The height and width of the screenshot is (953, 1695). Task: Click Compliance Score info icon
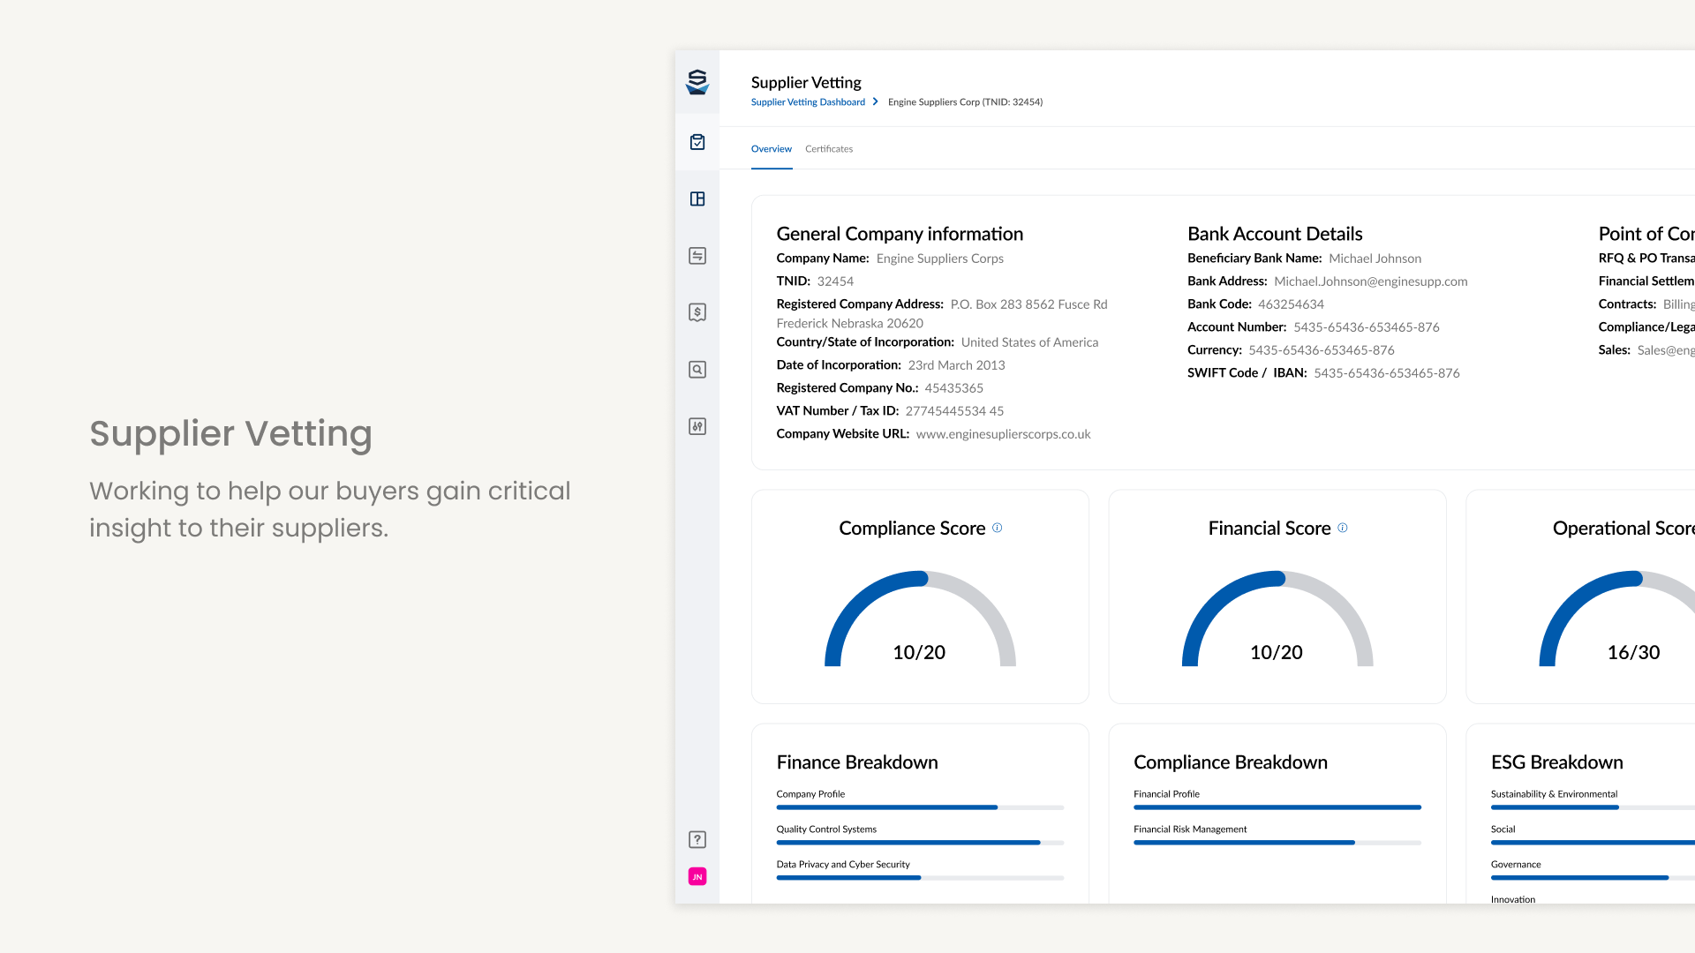coord(998,528)
